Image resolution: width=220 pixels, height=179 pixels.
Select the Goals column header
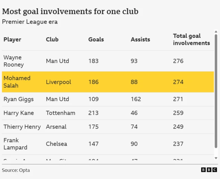[x=96, y=40]
